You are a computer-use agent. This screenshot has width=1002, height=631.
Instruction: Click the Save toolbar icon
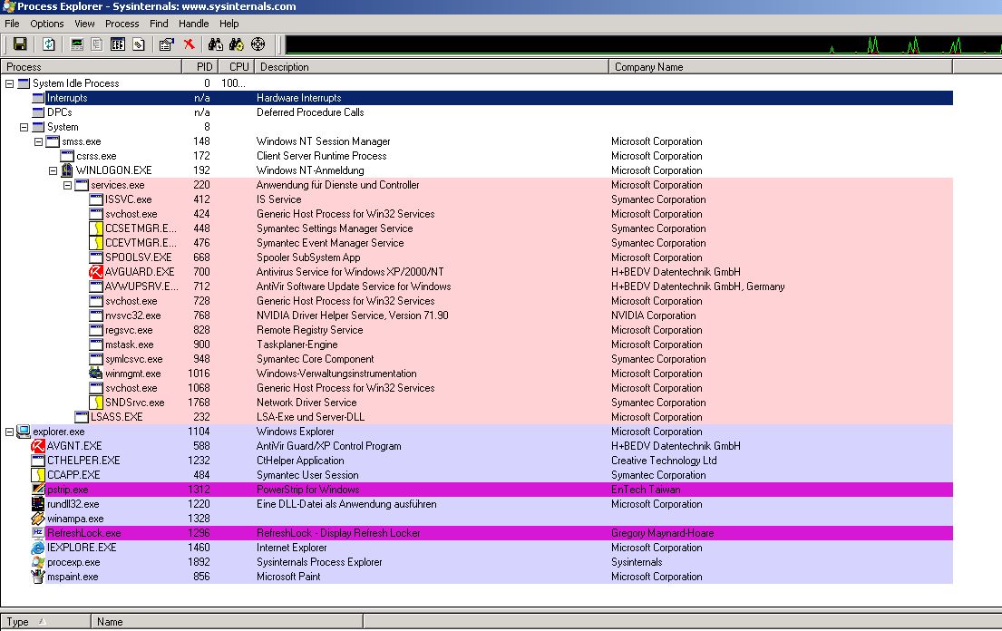(20, 44)
